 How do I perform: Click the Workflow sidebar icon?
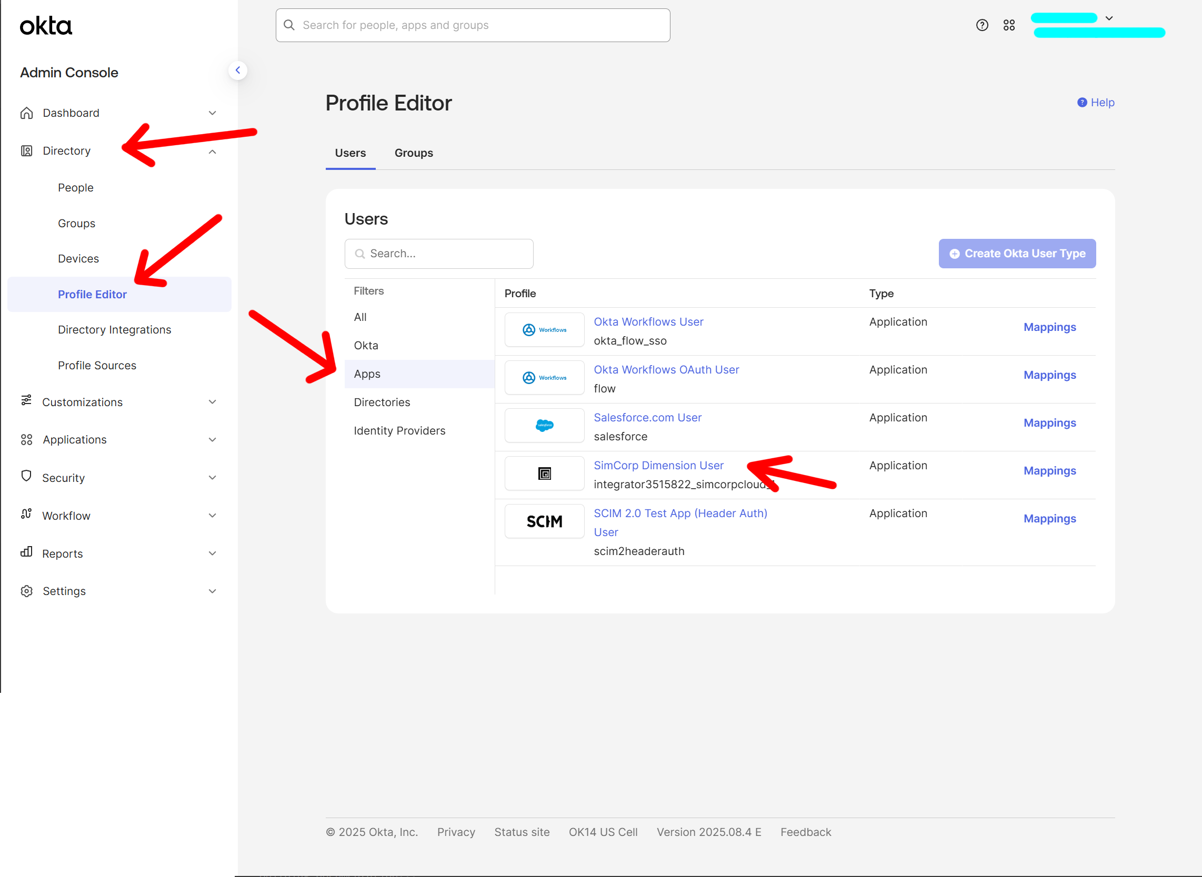26,515
